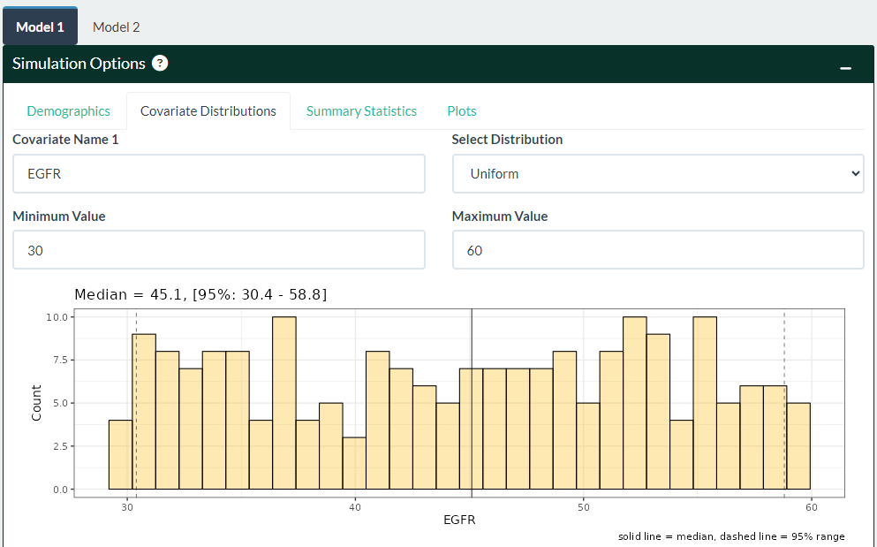Viewport: 877px width, 547px height.
Task: Click the right dashed 95% range line
Action: click(784, 345)
